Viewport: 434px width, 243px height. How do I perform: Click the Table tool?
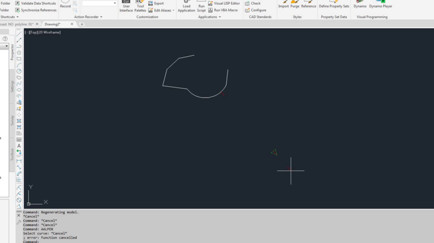pyautogui.click(x=19, y=140)
